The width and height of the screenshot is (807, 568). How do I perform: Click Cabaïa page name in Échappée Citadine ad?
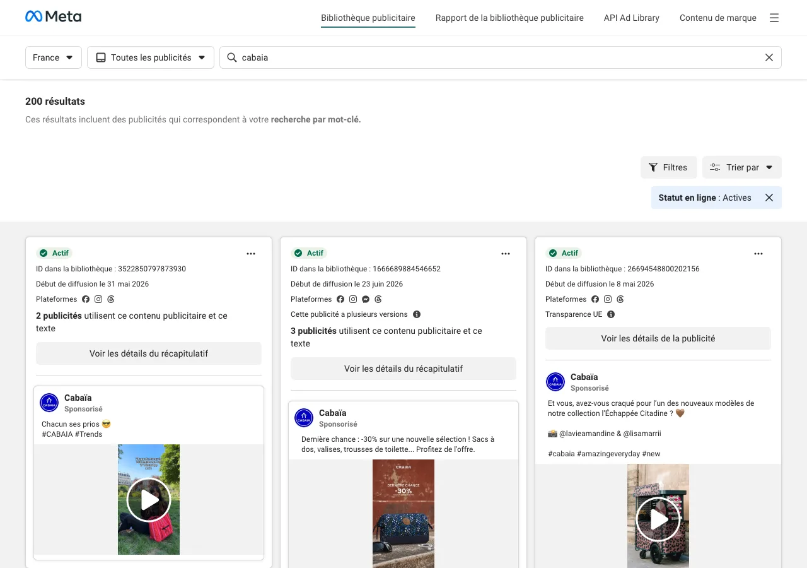pos(584,377)
